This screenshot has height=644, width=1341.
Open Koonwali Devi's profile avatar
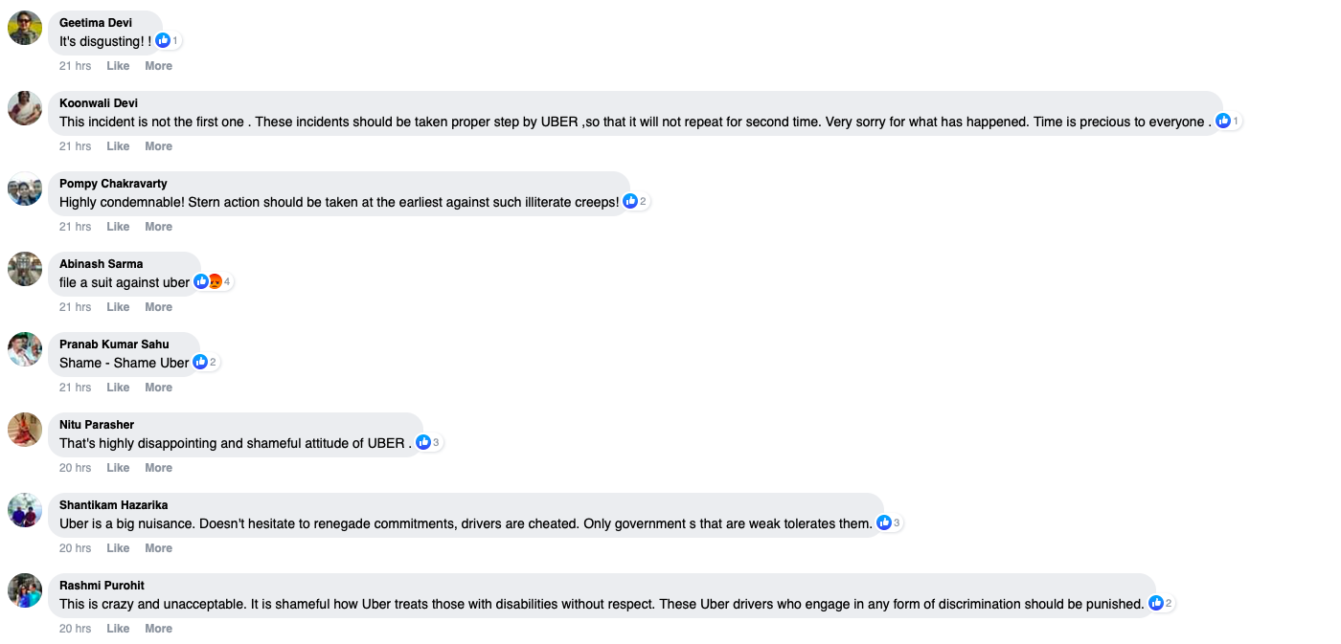coord(25,108)
